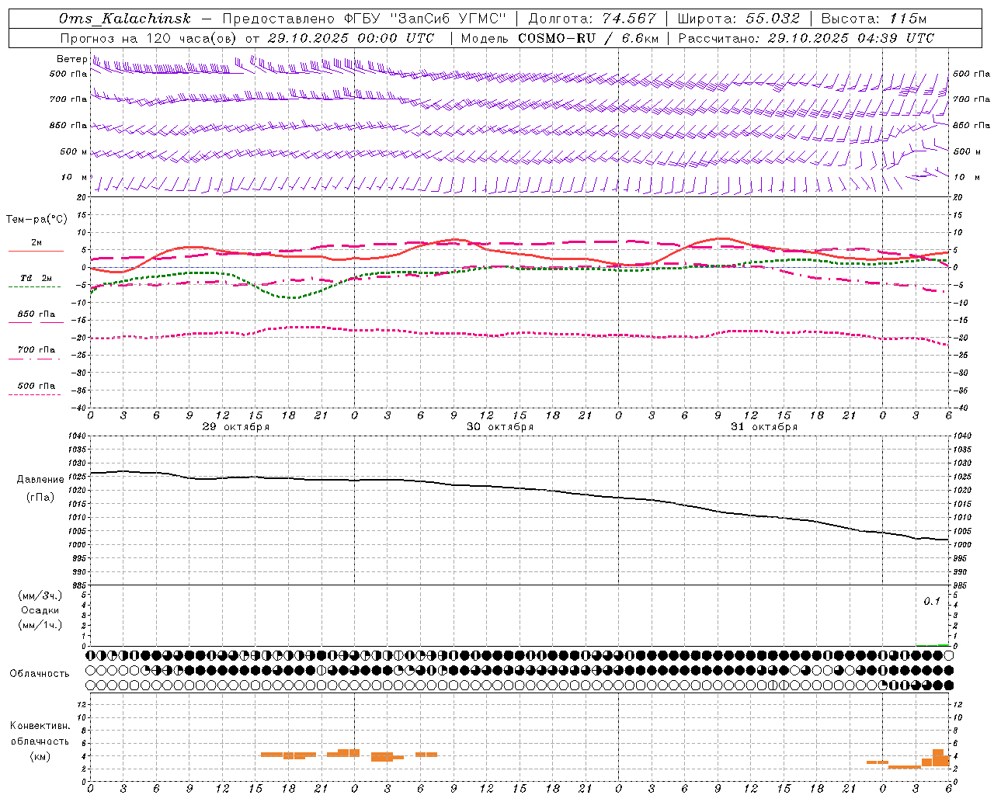Click the Осадки precipitation label
The width and height of the screenshot is (994, 795).
[x=40, y=610]
